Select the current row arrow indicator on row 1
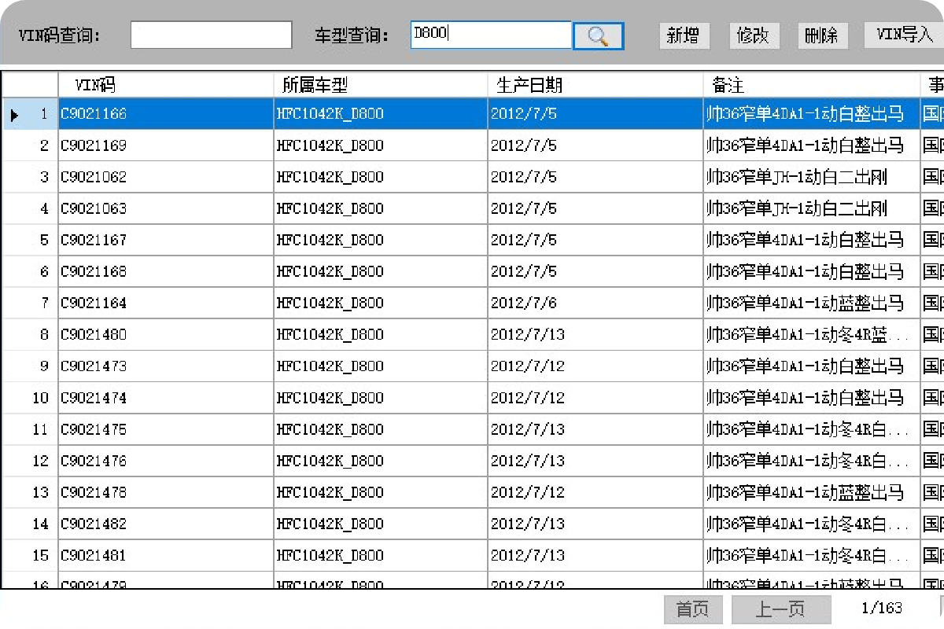Image resolution: width=944 pixels, height=629 pixels. [x=15, y=115]
